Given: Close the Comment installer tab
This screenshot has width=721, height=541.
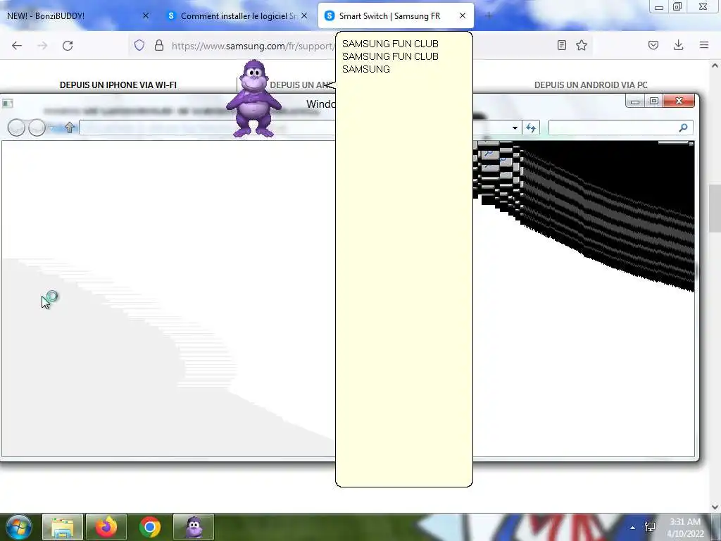Looking at the screenshot, I should [x=304, y=15].
